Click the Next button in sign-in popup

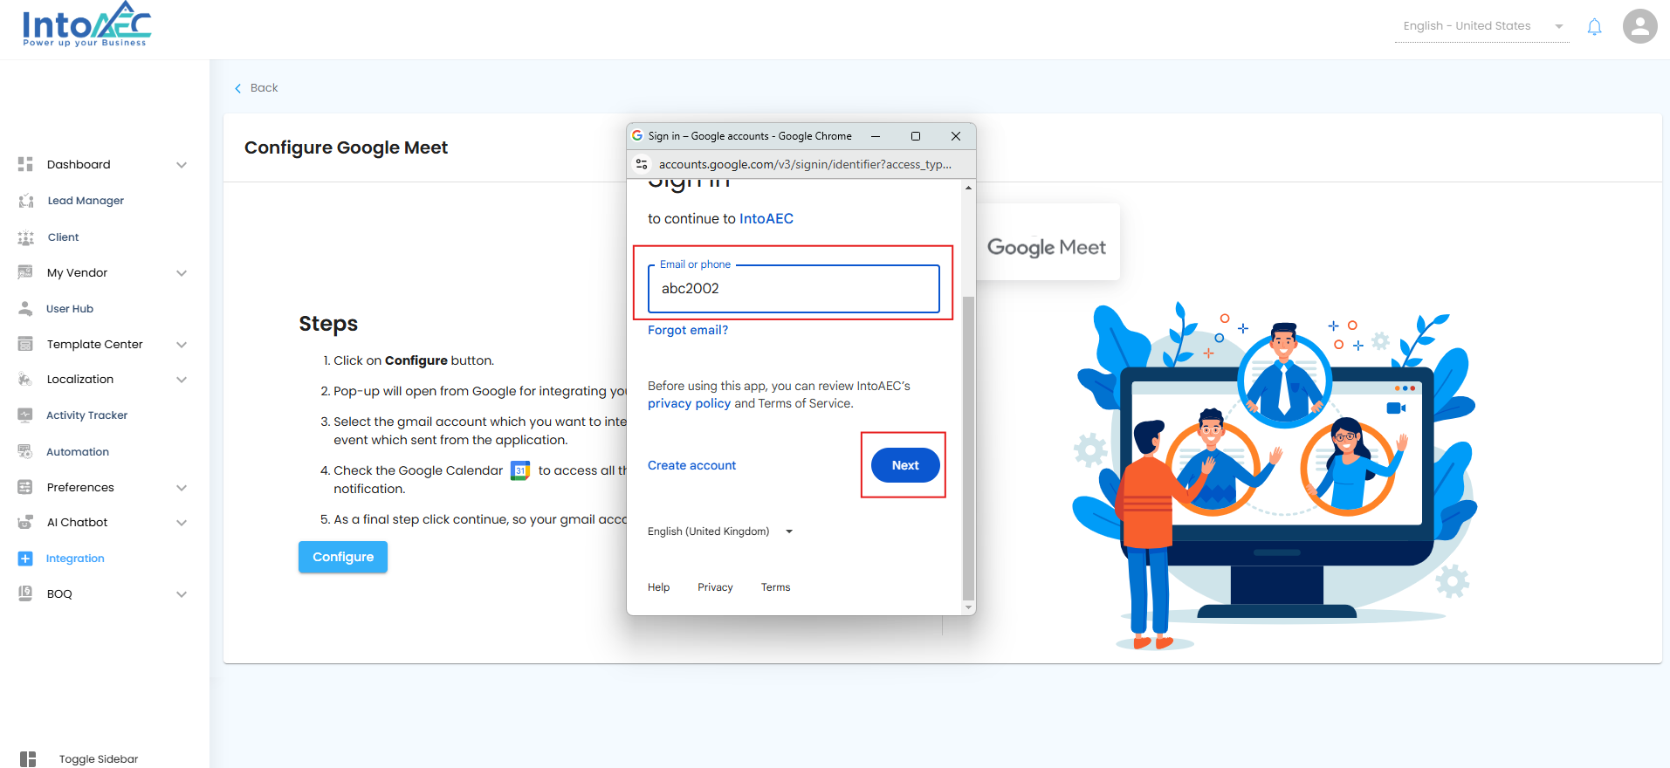point(905,465)
